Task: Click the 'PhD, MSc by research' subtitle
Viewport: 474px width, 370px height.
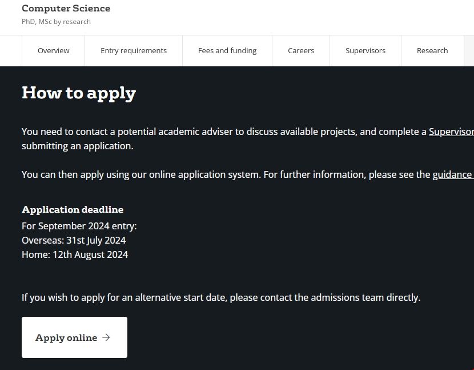Action: pos(56,22)
